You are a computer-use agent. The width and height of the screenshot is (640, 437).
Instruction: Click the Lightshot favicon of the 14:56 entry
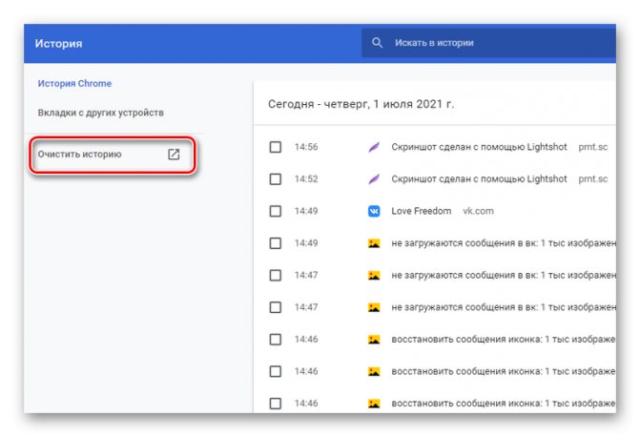374,147
